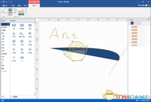Select the 办公 office category
The image size is (151, 102).
(x=3, y=60)
